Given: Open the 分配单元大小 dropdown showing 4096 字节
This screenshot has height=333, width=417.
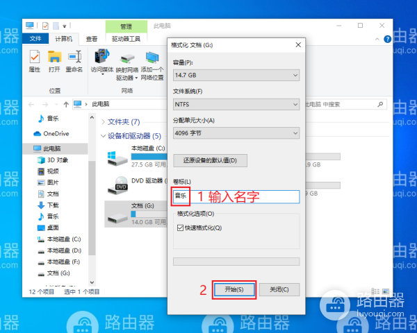Looking at the screenshot, I should [x=236, y=133].
